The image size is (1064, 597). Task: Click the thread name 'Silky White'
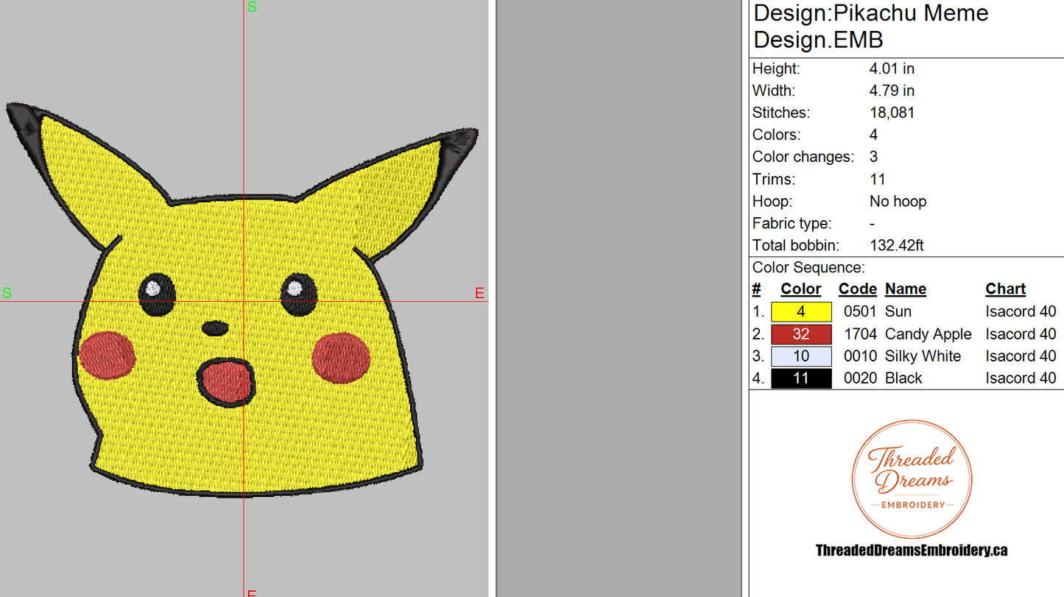[923, 356]
